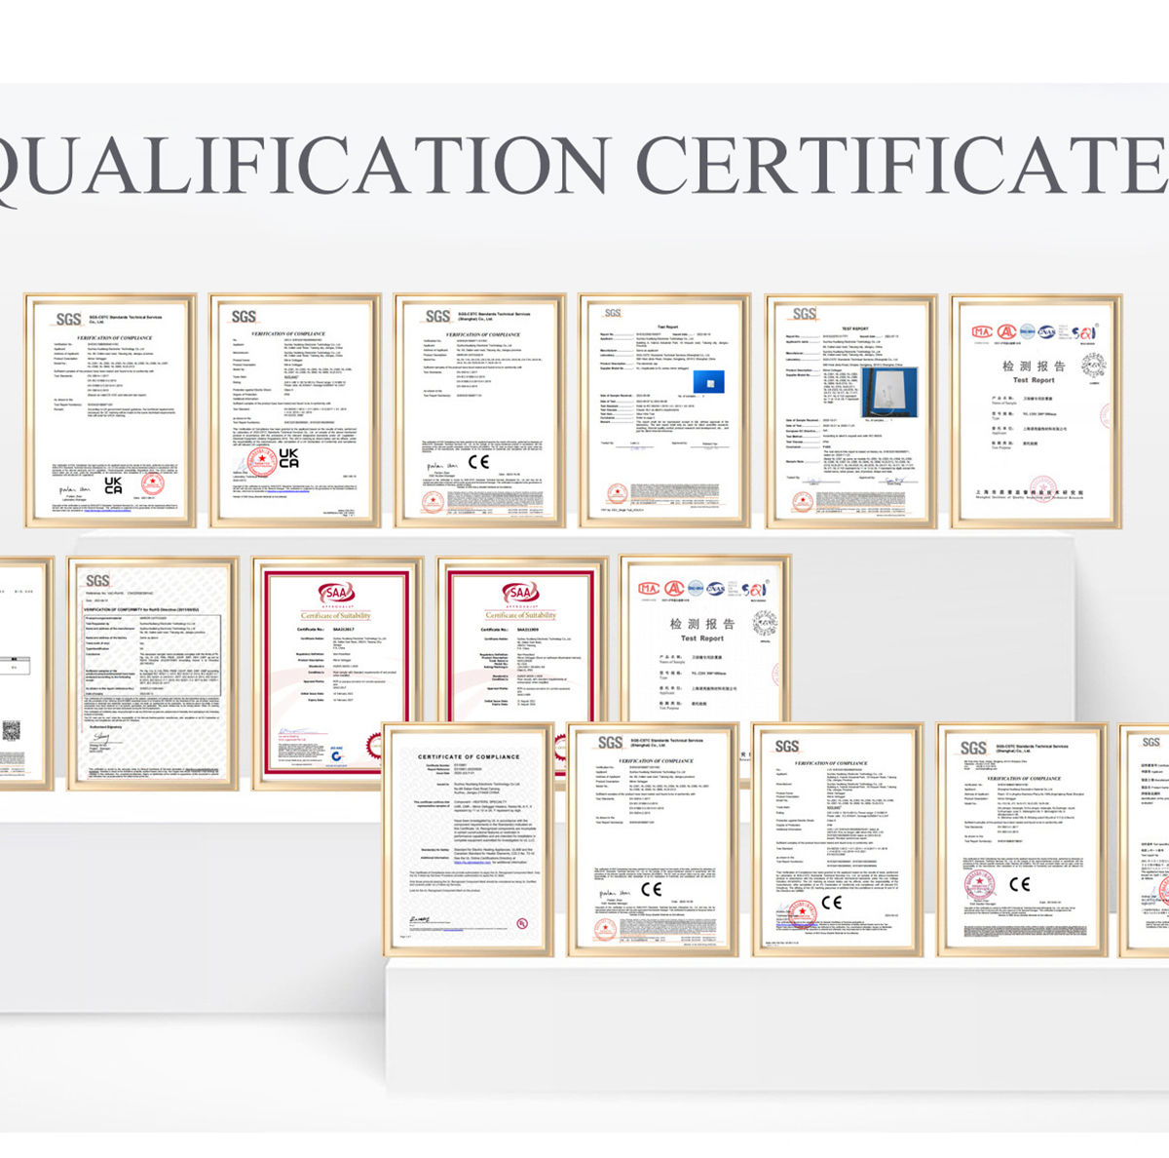Viewport: 1169px width, 1158px height.
Task: Open SGS TEST REPORT with white panel photo
Action: [x=850, y=410]
